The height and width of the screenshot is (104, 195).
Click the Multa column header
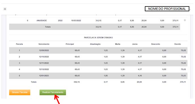pos(118,44)
